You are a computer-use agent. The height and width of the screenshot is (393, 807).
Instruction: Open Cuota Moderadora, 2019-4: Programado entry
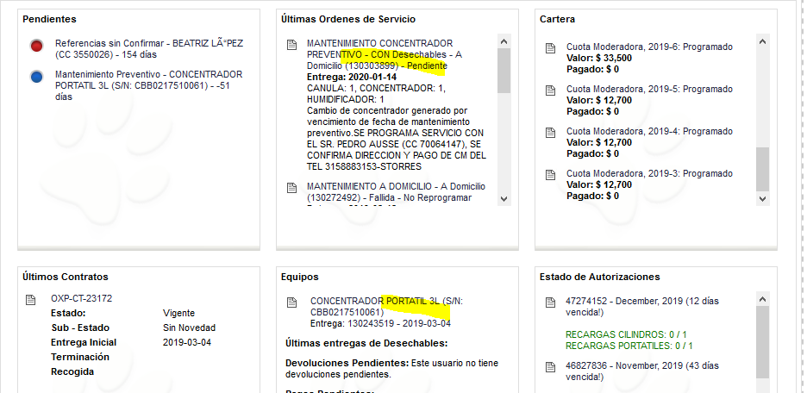tap(649, 131)
